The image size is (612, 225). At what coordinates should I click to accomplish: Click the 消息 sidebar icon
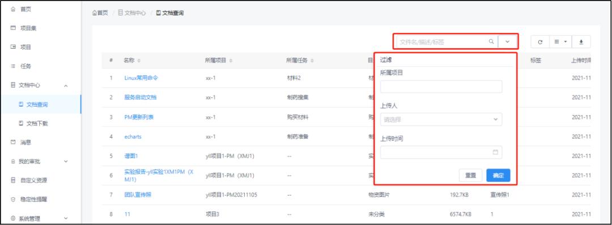(x=13, y=142)
